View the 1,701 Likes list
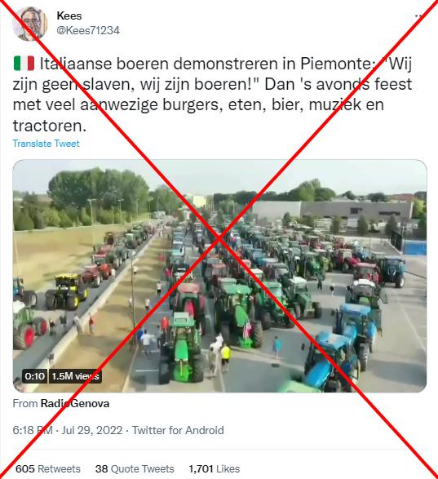The width and height of the screenshot is (438, 479). (x=215, y=468)
